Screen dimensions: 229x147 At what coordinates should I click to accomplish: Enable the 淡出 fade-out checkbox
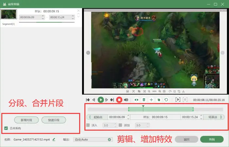[120, 125]
